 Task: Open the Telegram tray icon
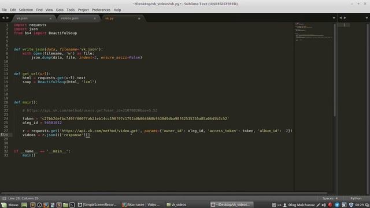click(x=337, y=205)
